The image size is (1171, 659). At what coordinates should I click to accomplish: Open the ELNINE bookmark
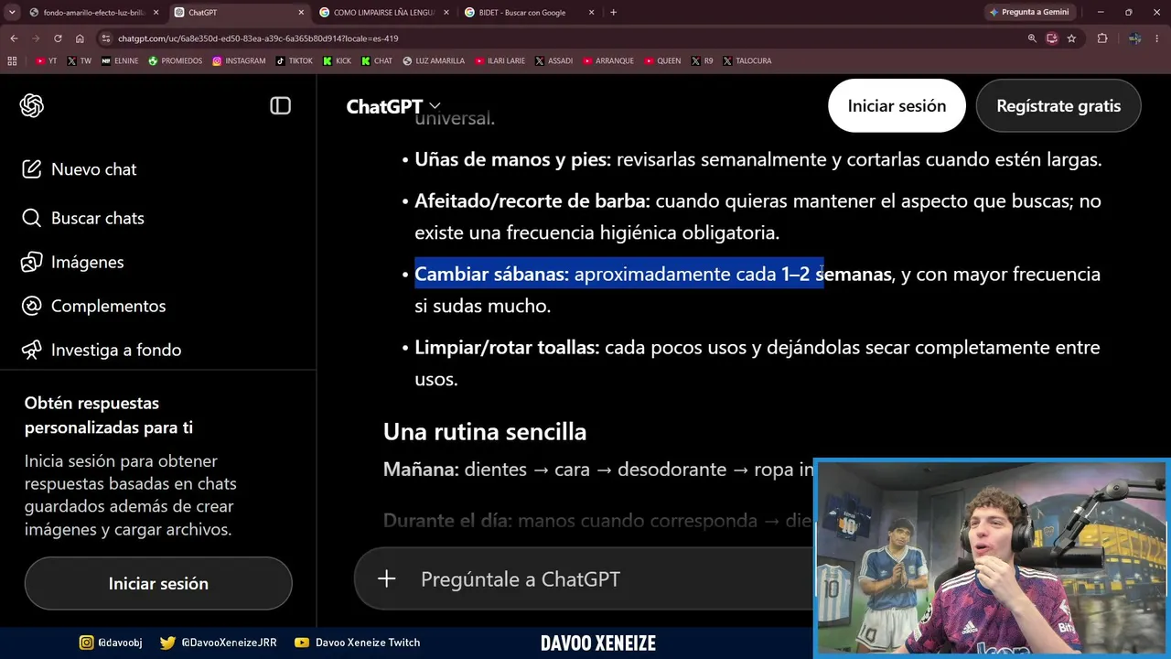pyautogui.click(x=120, y=61)
